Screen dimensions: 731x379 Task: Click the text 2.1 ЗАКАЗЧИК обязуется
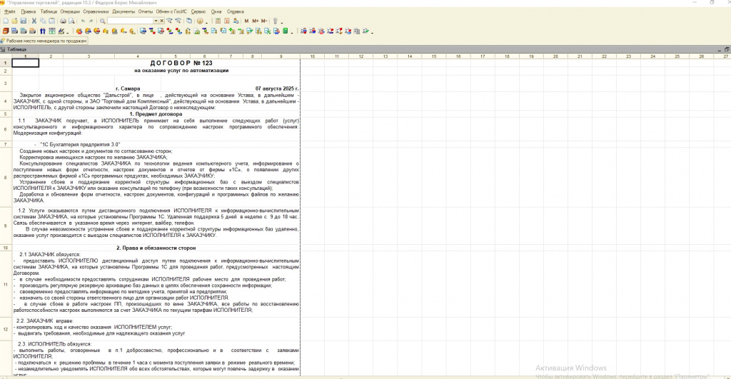(x=50, y=255)
